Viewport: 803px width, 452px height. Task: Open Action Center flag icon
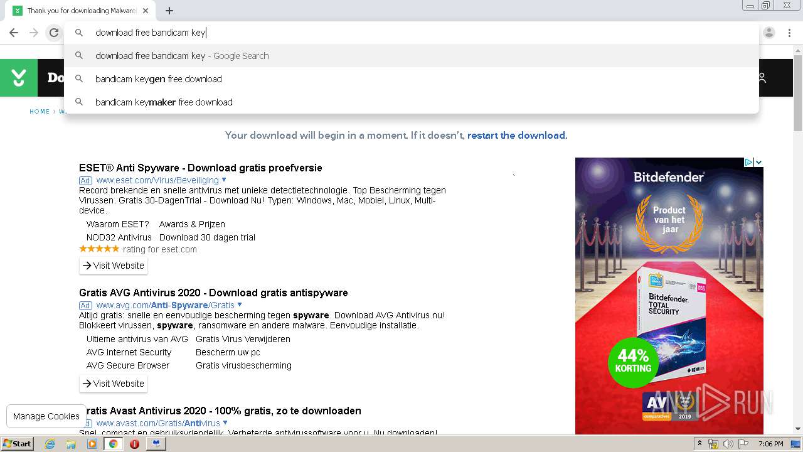click(743, 444)
